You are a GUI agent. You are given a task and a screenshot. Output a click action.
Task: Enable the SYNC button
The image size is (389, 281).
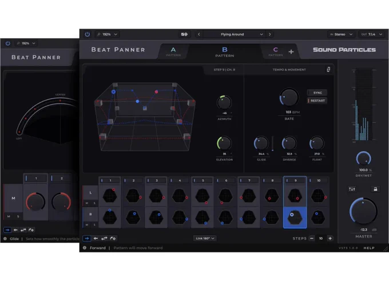pyautogui.click(x=317, y=93)
